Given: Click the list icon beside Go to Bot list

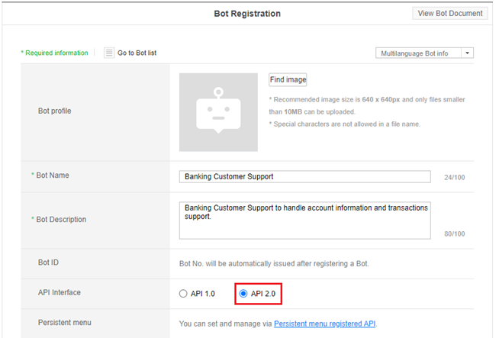Looking at the screenshot, I should tap(109, 53).
